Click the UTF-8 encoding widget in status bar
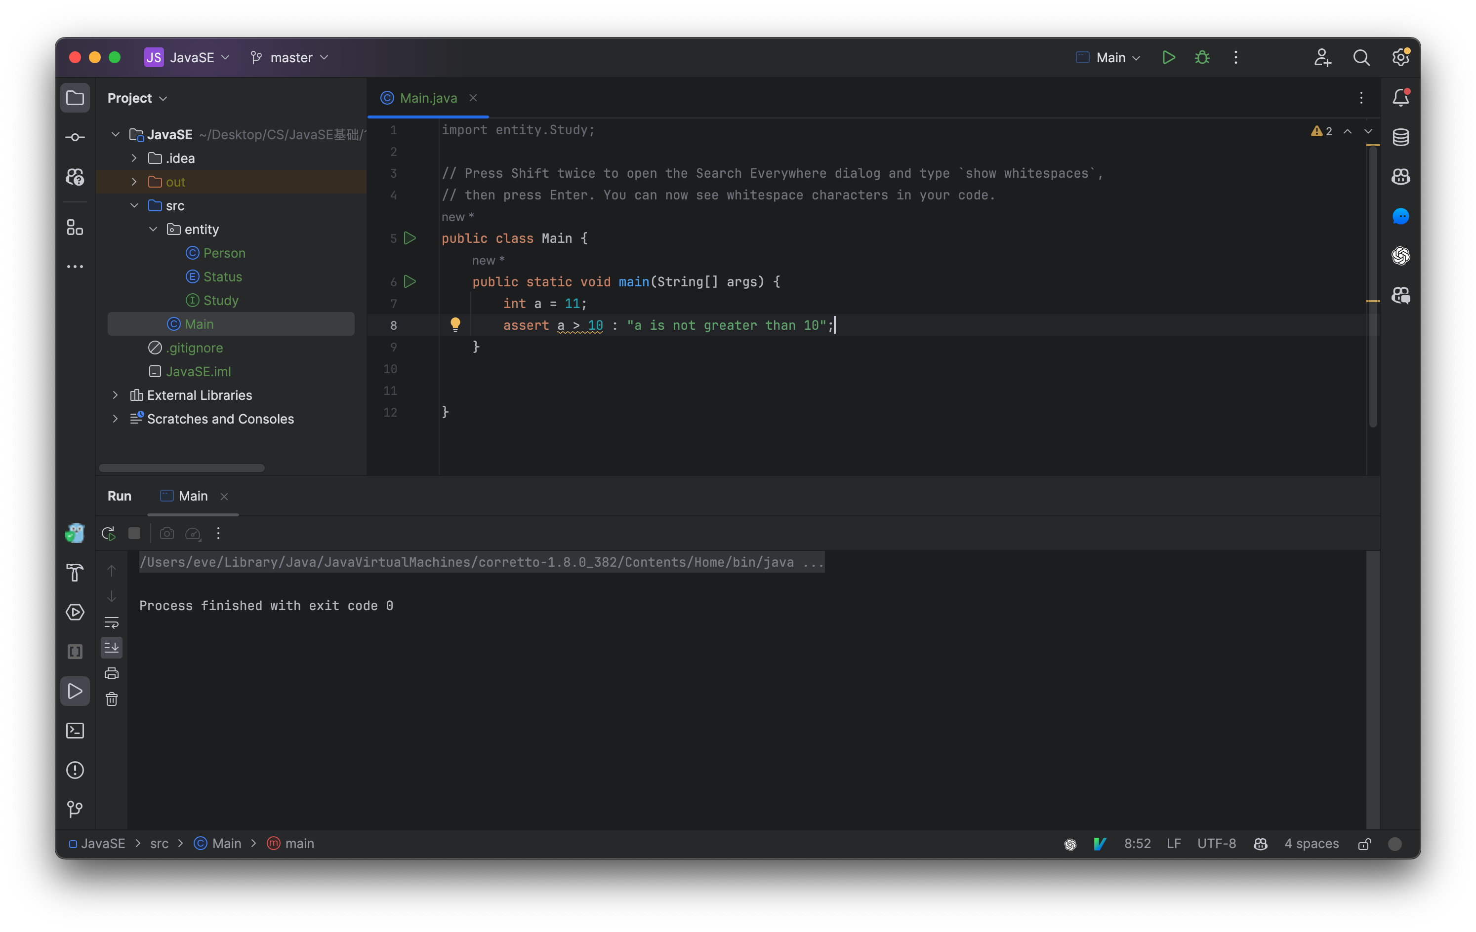This screenshot has width=1476, height=932. pyautogui.click(x=1217, y=843)
